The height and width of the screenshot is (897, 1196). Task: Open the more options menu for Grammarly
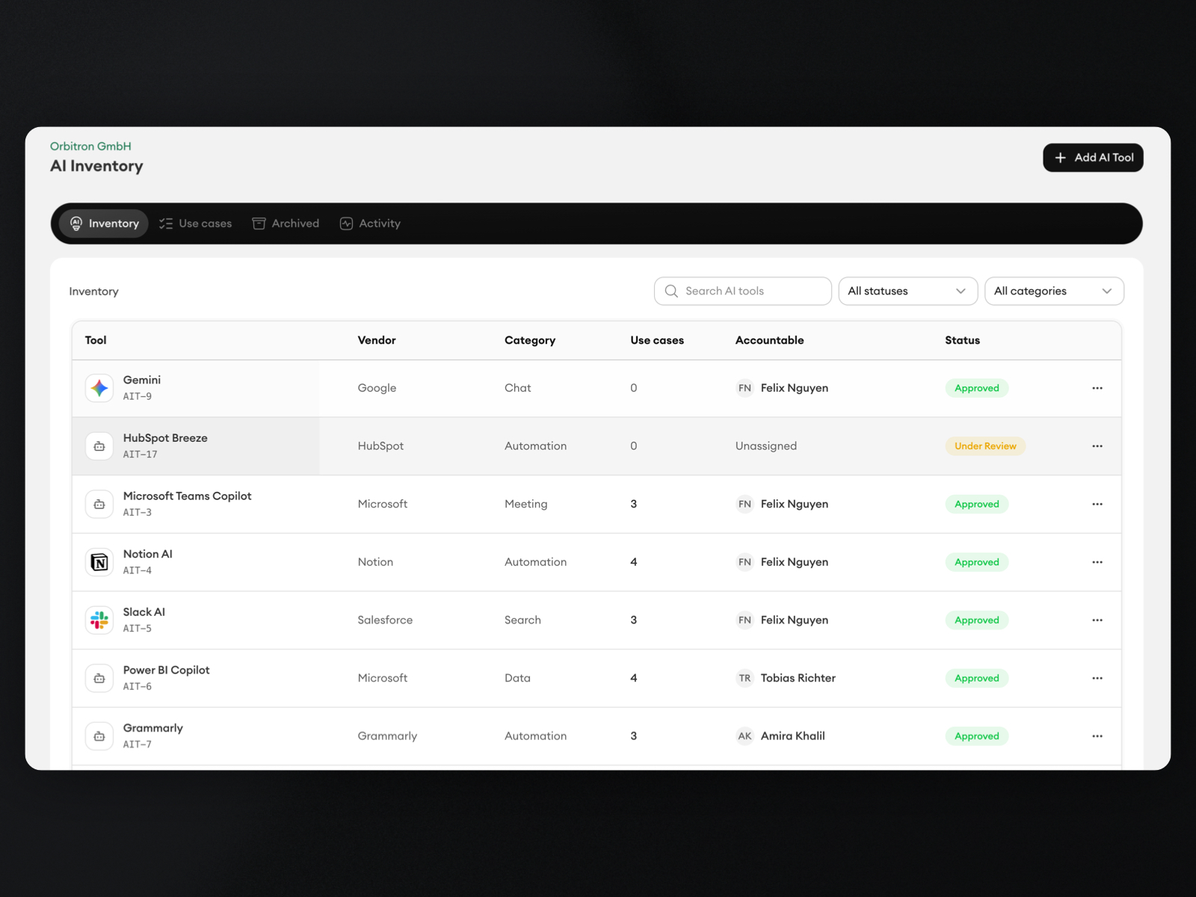1097,736
